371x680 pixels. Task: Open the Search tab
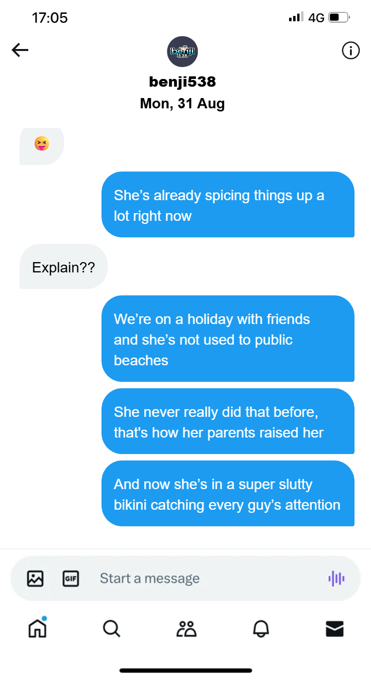(x=111, y=628)
